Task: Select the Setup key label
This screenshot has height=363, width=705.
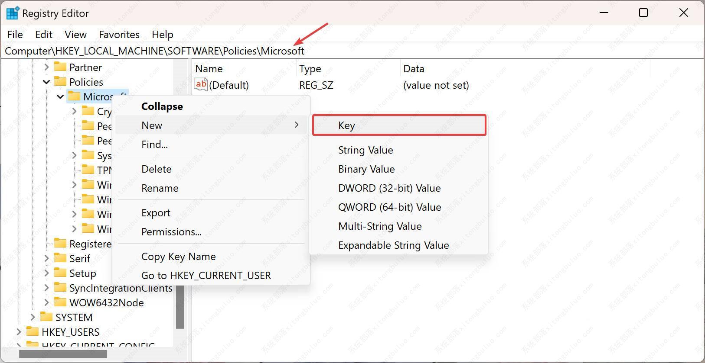Action: pos(83,273)
